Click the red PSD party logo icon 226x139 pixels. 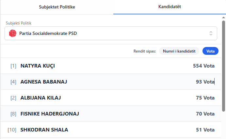pos(13,33)
